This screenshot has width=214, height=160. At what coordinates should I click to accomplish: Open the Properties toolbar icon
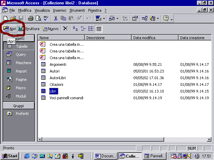coord(135,18)
